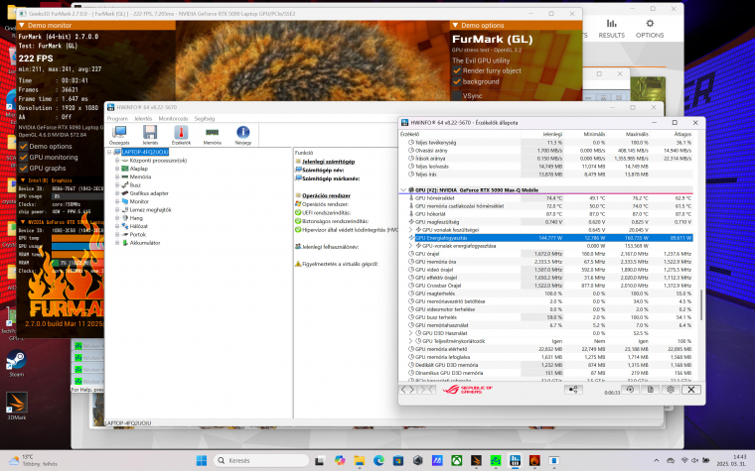Toggle the GPU graphs checkbox
The width and height of the screenshot is (755, 471).
23,169
